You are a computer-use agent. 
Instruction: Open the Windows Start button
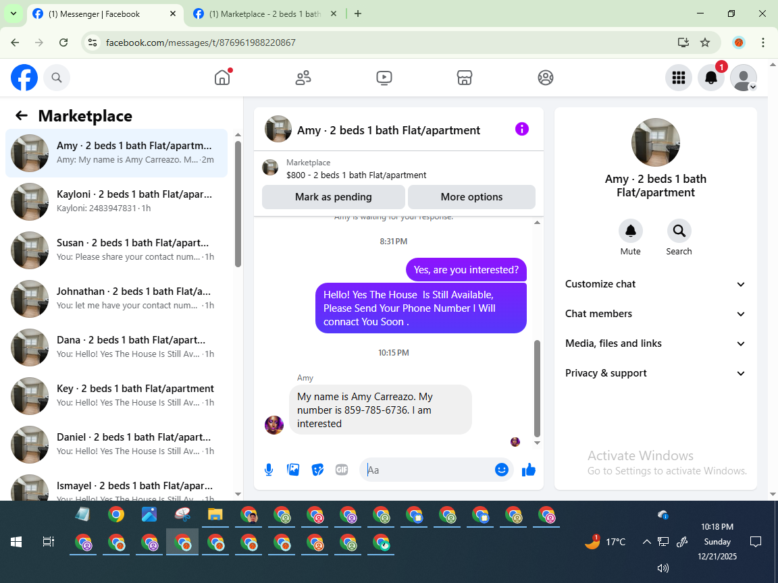(x=16, y=541)
